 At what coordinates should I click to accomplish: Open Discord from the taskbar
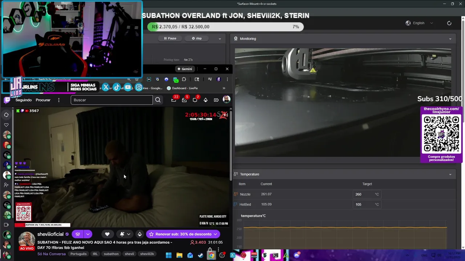point(297,255)
